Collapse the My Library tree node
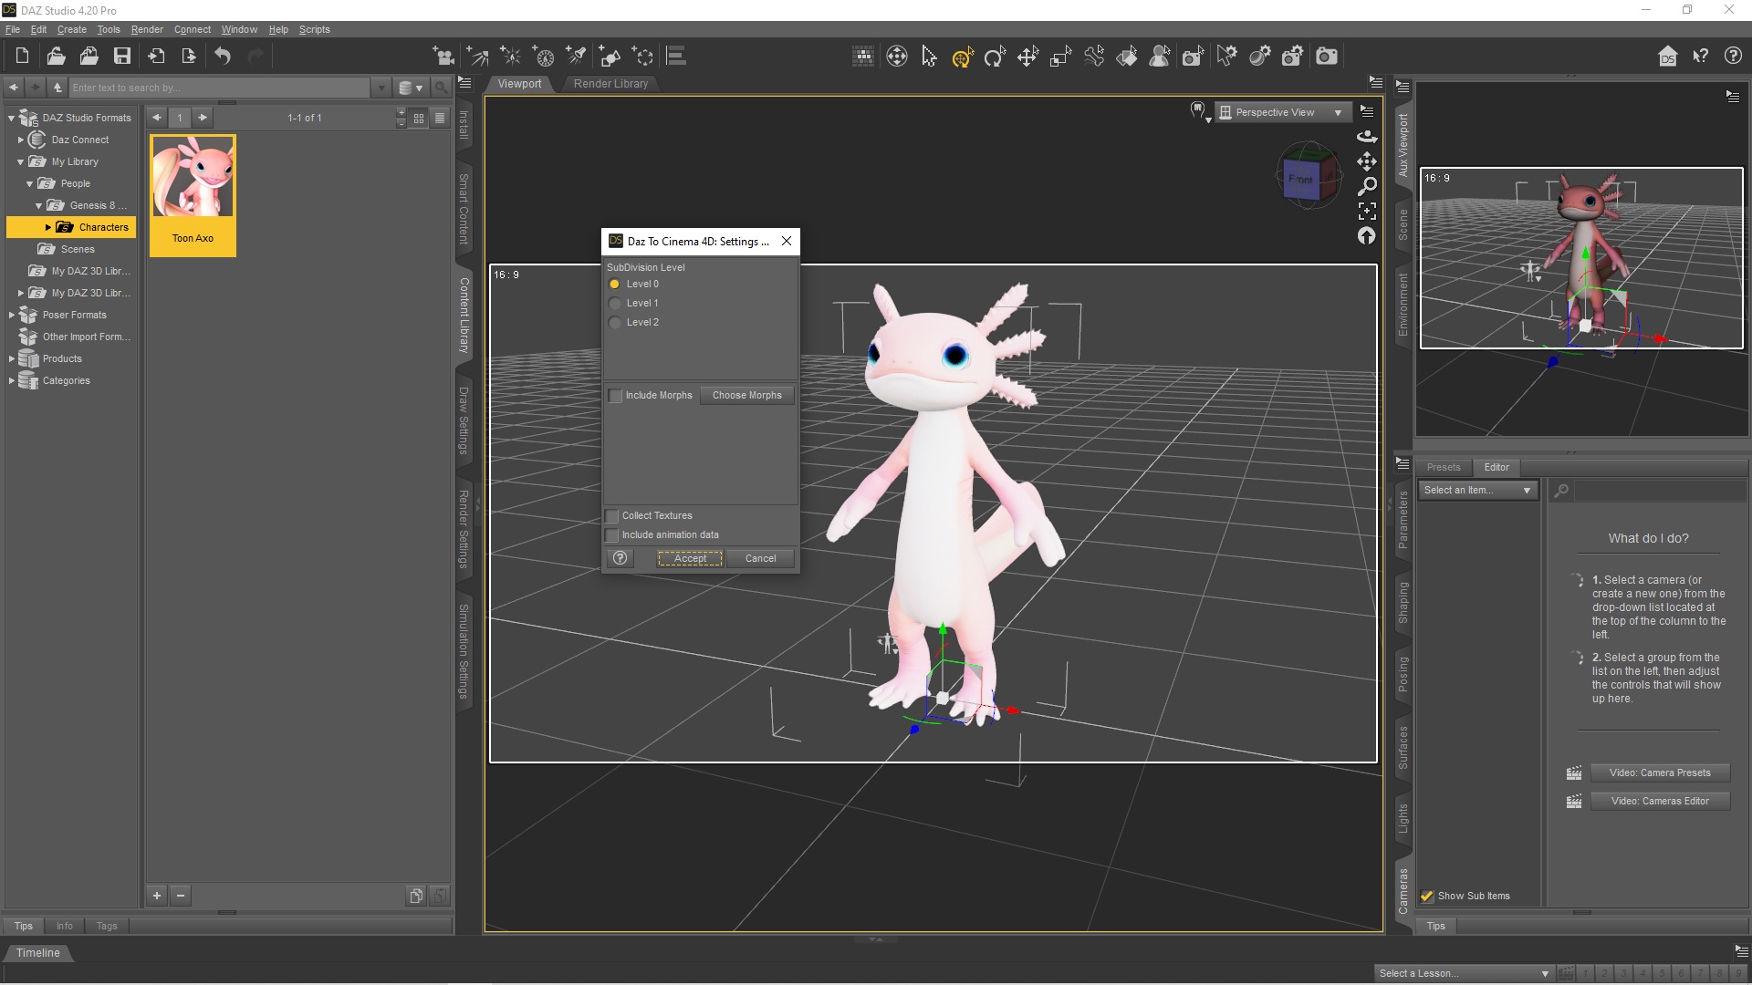Image resolution: width=1752 pixels, height=985 pixels. pos(20,162)
